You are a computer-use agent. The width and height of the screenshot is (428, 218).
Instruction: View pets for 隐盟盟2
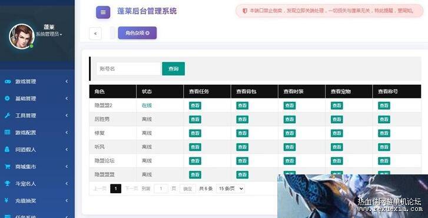coord(337,105)
